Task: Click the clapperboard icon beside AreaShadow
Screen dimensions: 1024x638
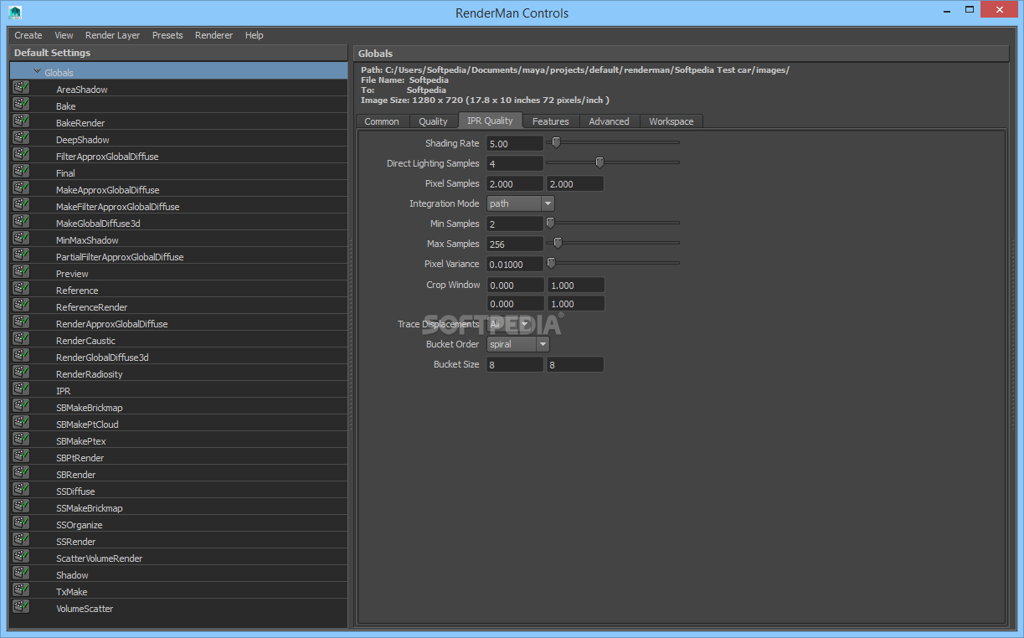Action: [21, 88]
